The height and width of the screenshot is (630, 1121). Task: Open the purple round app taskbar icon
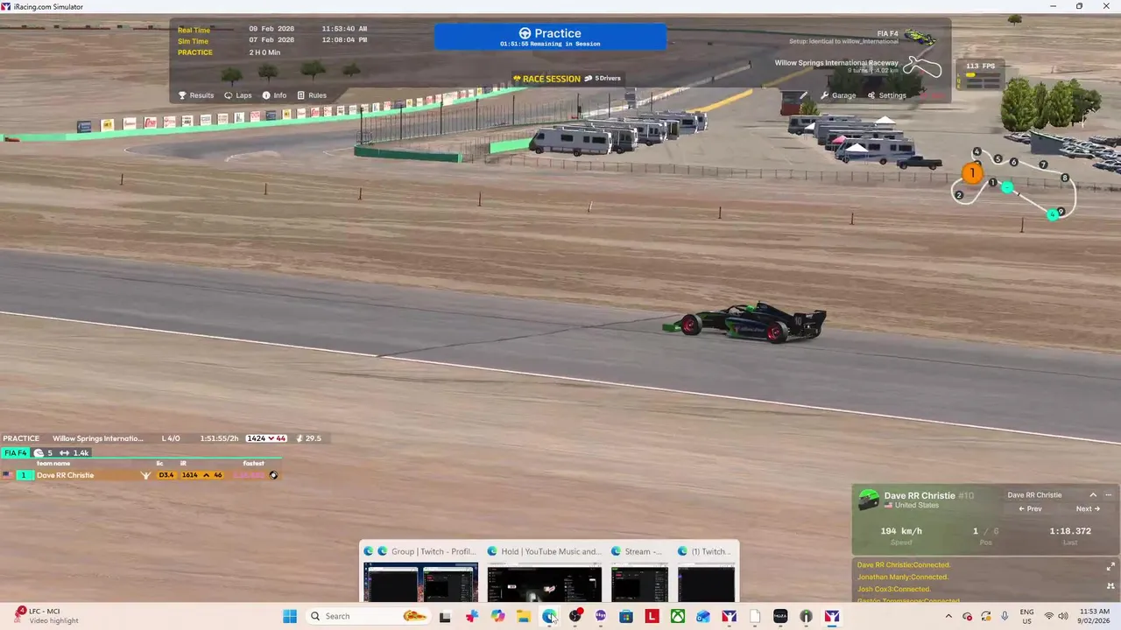click(x=601, y=616)
